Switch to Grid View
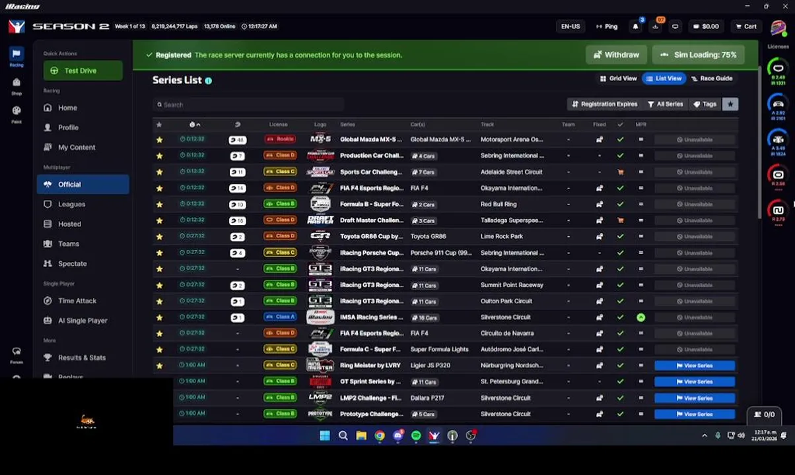 [618, 79]
